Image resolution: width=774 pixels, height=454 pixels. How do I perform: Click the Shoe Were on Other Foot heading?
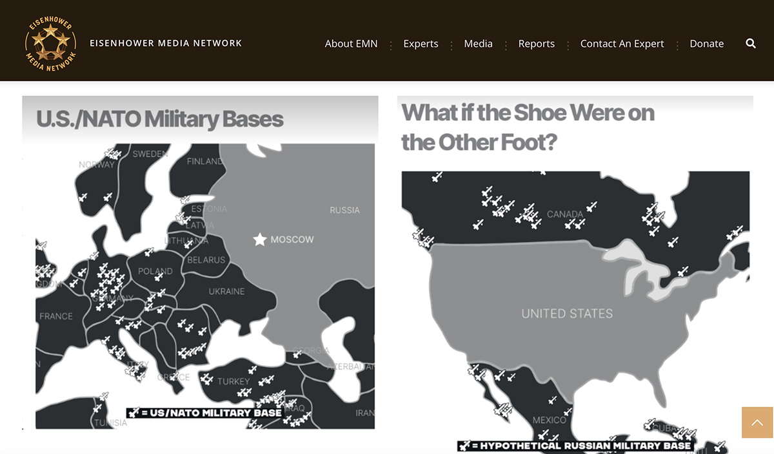[x=528, y=127]
